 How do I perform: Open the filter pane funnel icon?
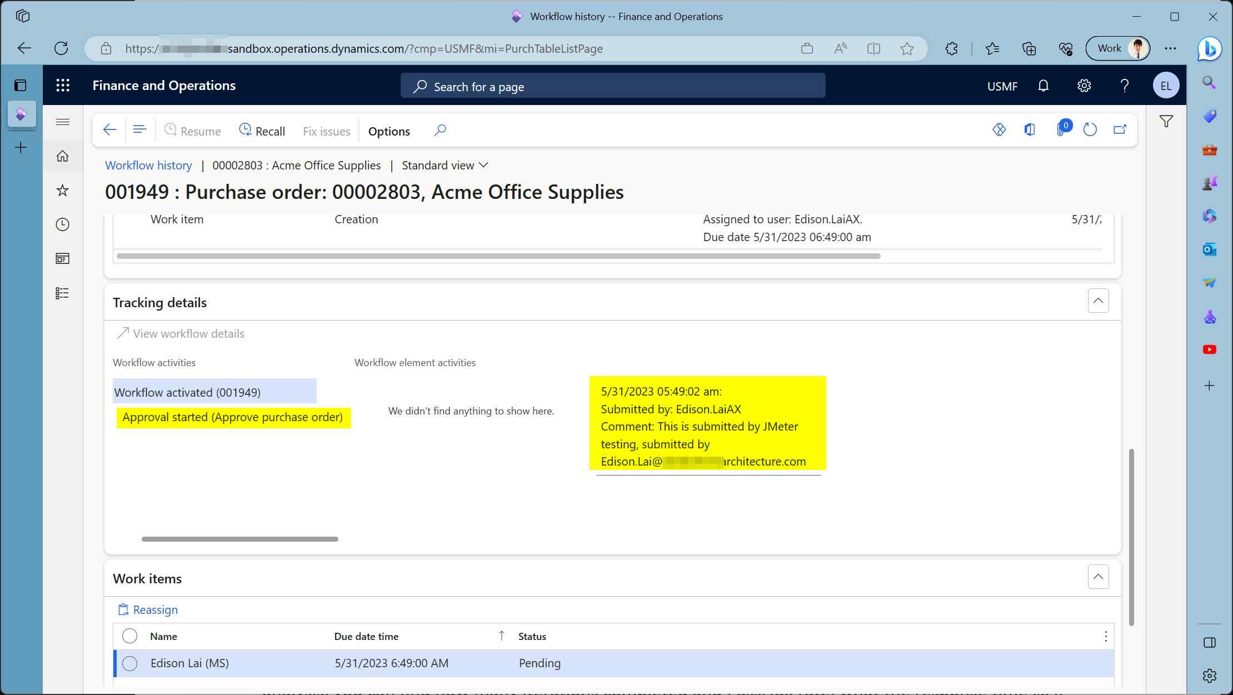point(1166,121)
